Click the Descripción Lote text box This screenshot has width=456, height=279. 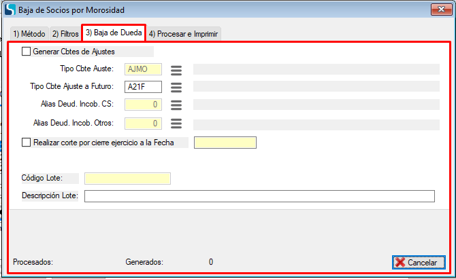click(259, 196)
